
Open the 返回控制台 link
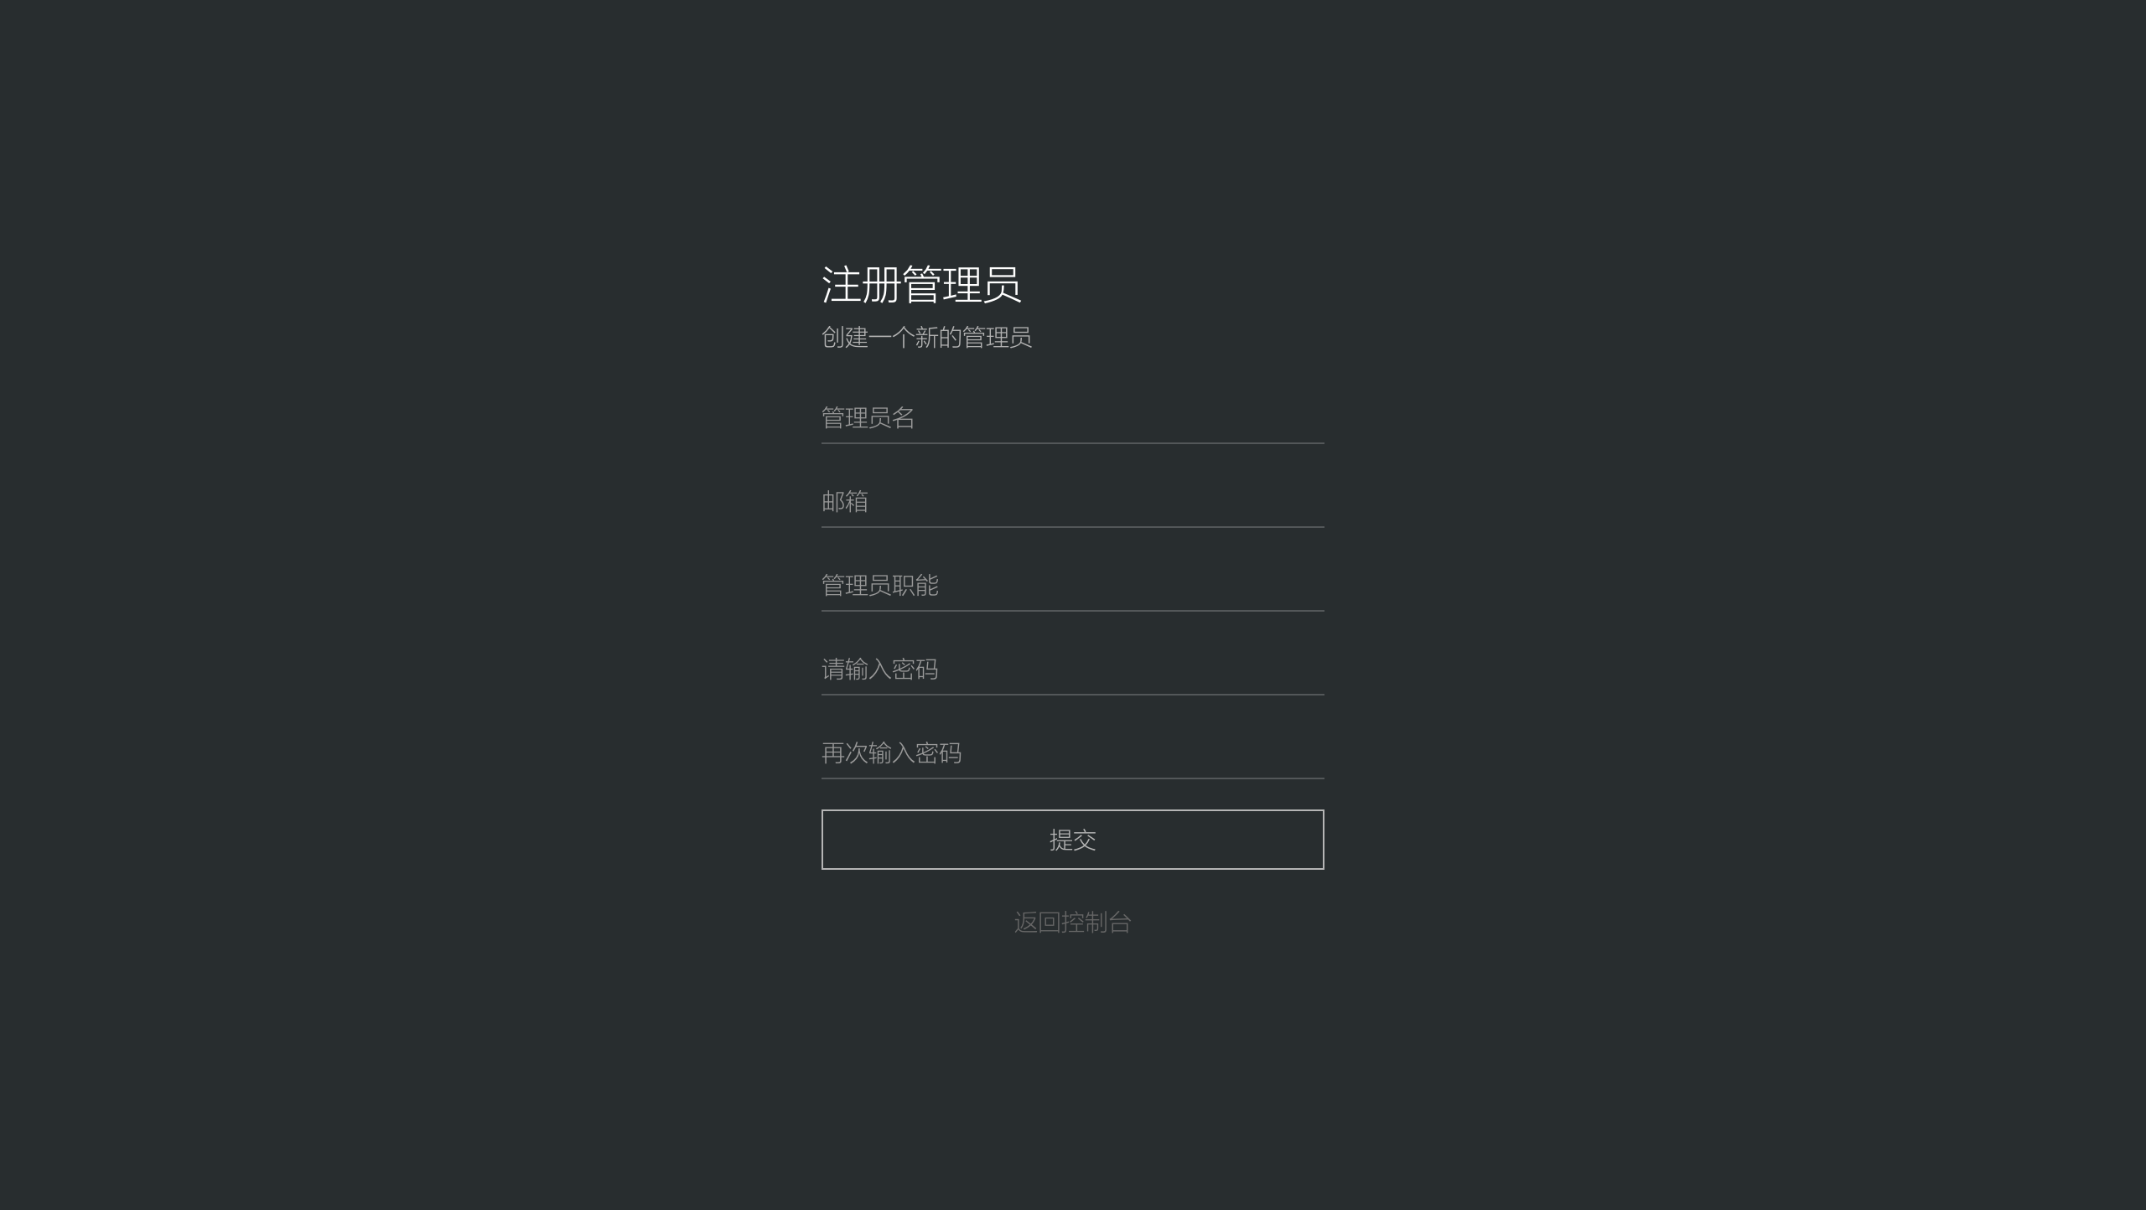[1072, 923]
